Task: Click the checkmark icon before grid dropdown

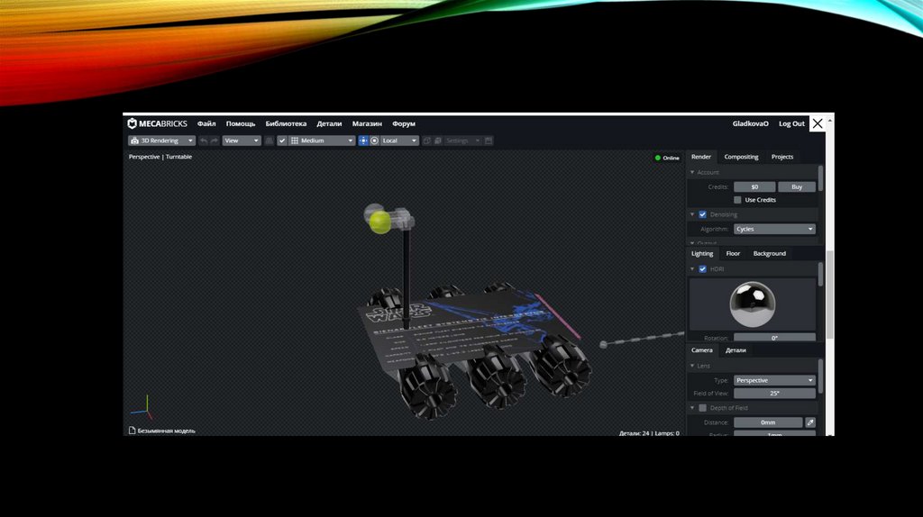Action: click(282, 141)
